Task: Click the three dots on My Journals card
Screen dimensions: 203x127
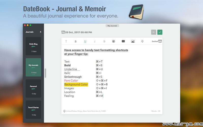Action: point(34,75)
